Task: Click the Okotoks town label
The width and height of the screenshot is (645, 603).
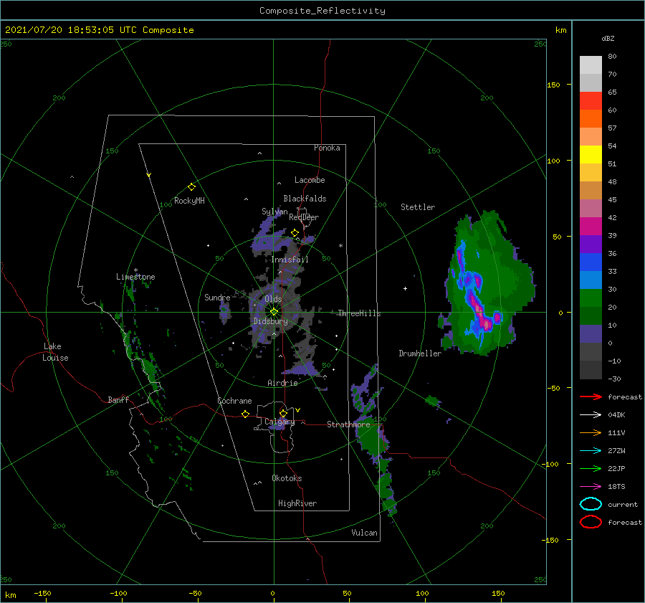Action: [x=287, y=478]
